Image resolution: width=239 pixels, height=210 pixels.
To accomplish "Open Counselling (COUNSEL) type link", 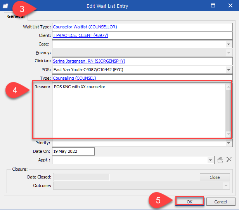I will pos(74,78).
